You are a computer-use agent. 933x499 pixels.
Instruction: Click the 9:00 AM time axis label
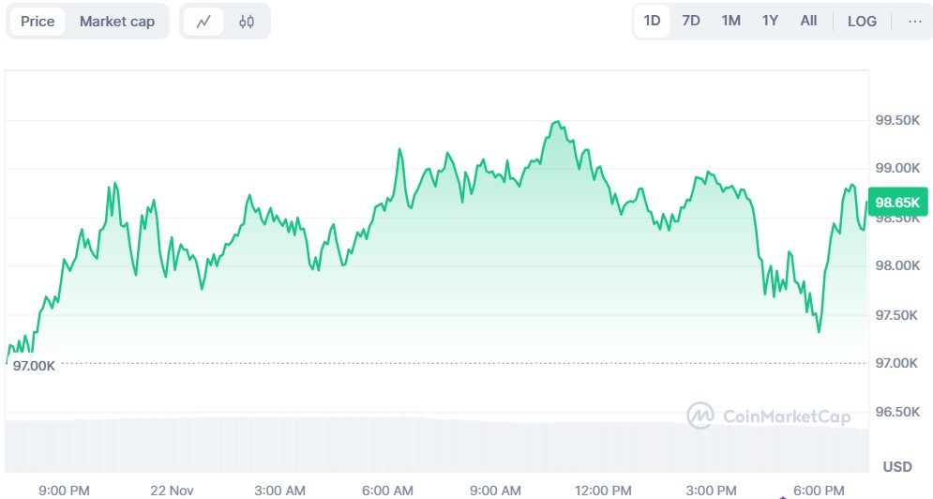click(x=495, y=491)
